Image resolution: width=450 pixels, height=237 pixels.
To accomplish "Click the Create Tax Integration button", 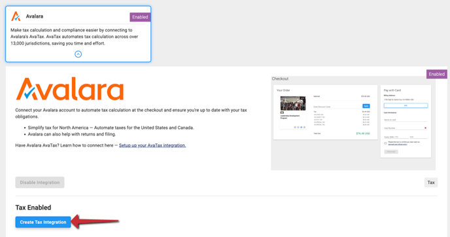I will [x=43, y=222].
